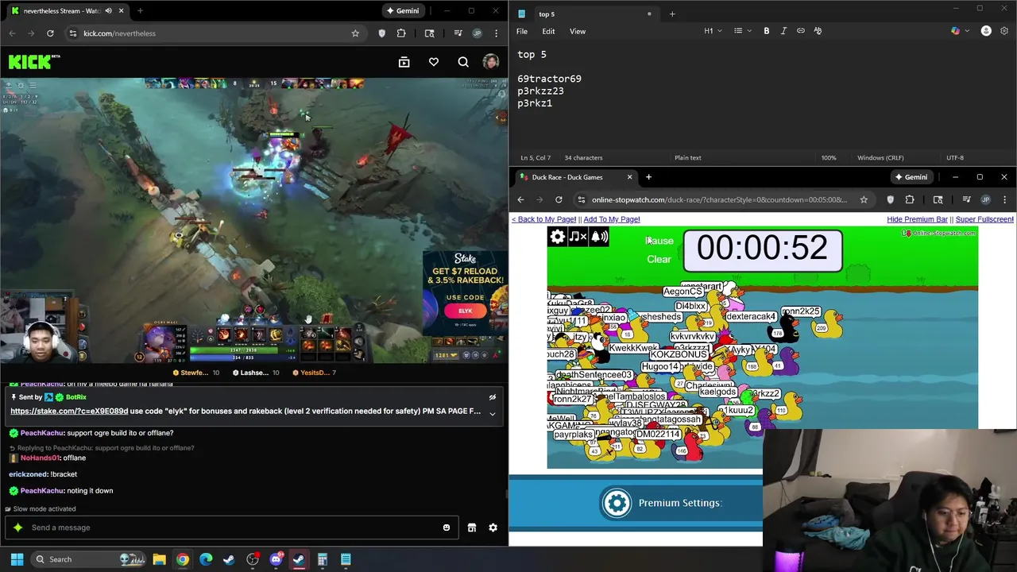Expand the list style dropdown in Notepad
Viewport: 1017px width, 572px height.
coord(742,31)
